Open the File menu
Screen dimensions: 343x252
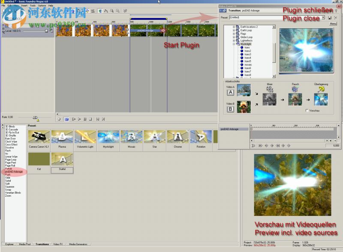point(3,6)
